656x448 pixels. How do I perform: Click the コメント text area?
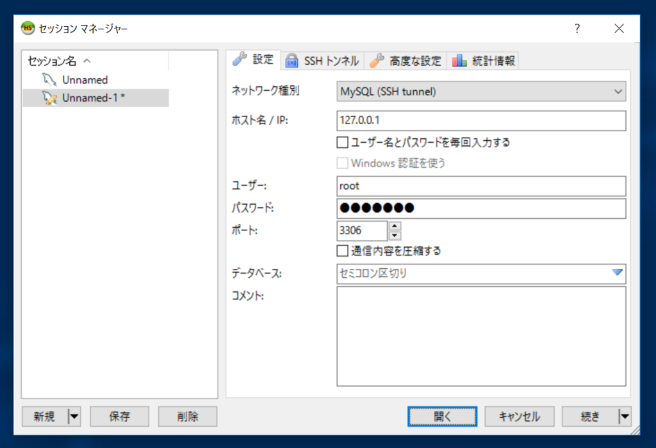pos(481,336)
